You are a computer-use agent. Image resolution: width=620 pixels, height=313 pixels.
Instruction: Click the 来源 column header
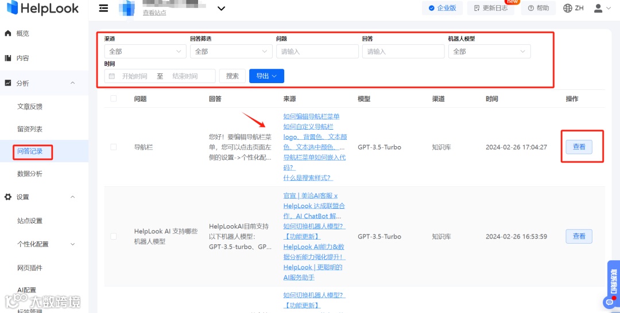click(289, 99)
